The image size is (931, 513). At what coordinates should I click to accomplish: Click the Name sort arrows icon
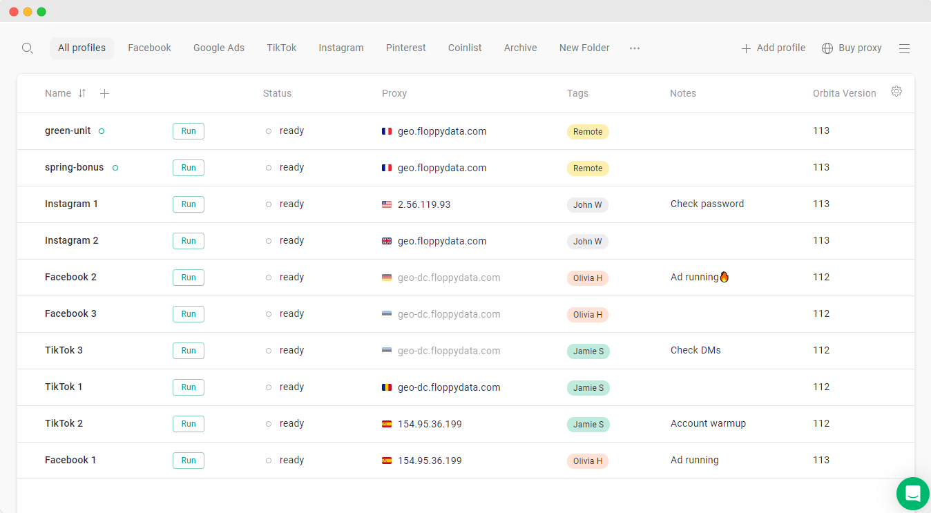click(x=82, y=93)
